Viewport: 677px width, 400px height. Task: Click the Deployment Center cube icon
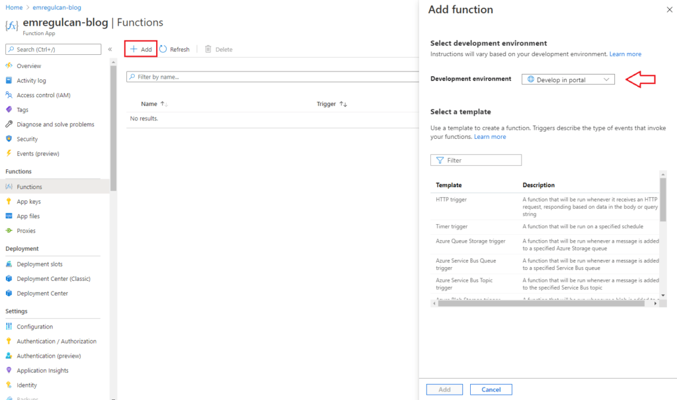point(9,294)
